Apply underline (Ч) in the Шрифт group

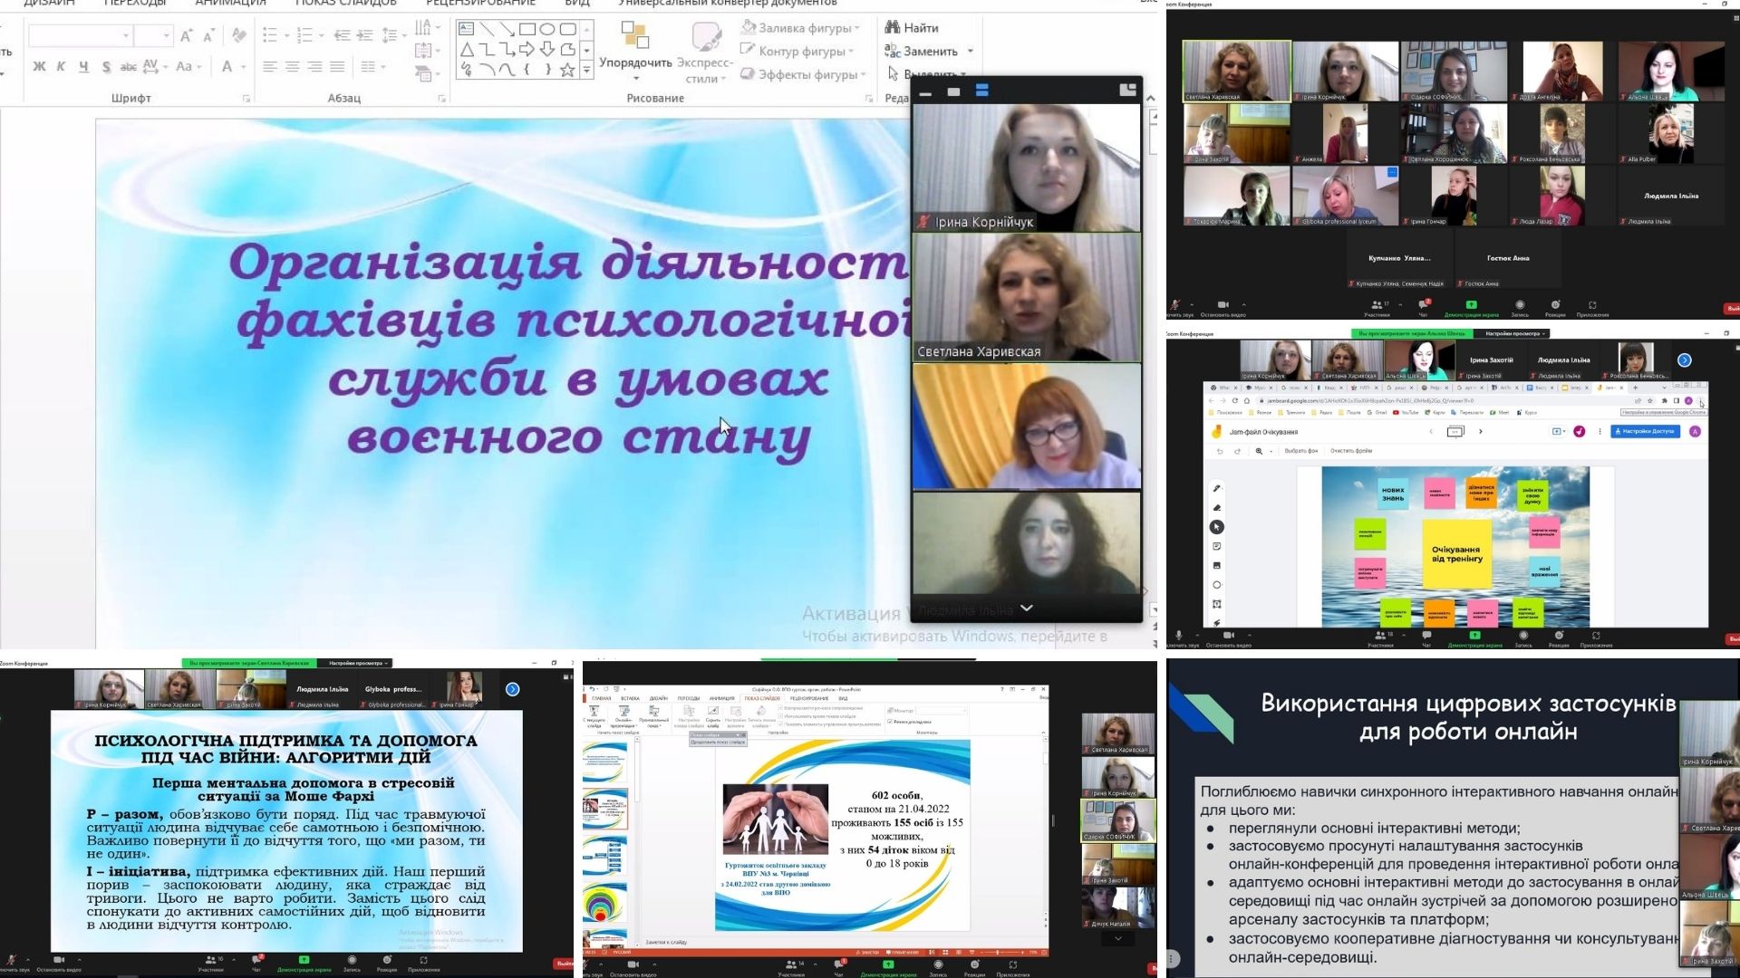coord(84,65)
